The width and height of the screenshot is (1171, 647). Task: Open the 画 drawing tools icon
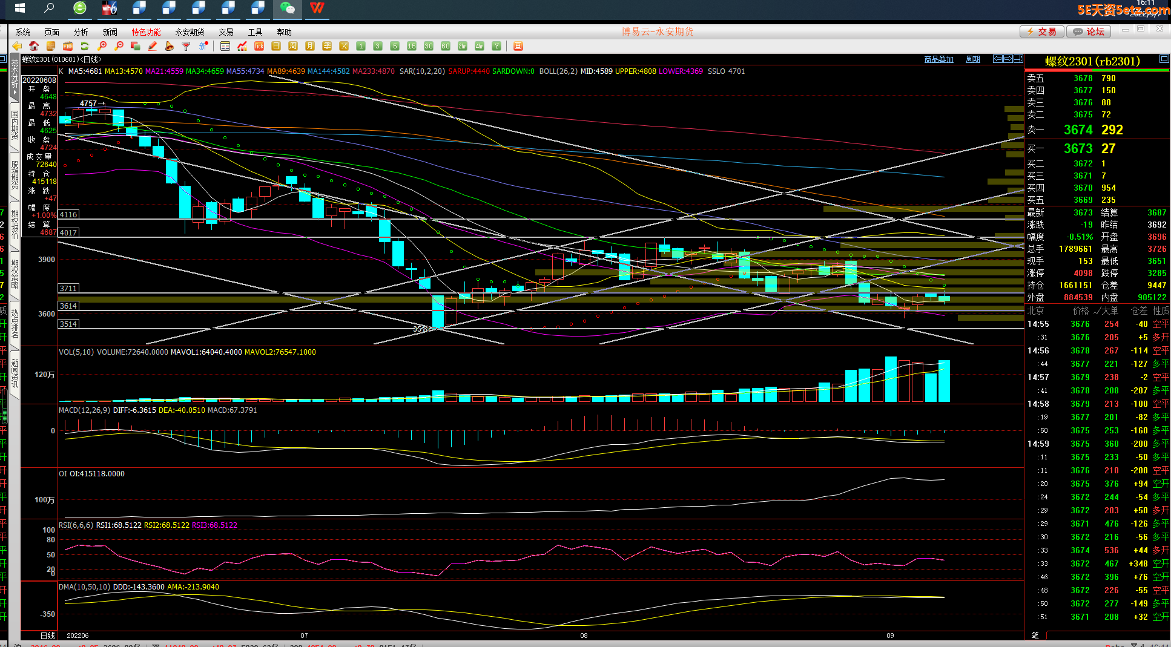(518, 46)
